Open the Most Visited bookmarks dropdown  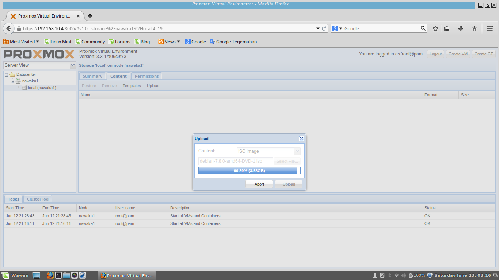pyautogui.click(x=21, y=42)
